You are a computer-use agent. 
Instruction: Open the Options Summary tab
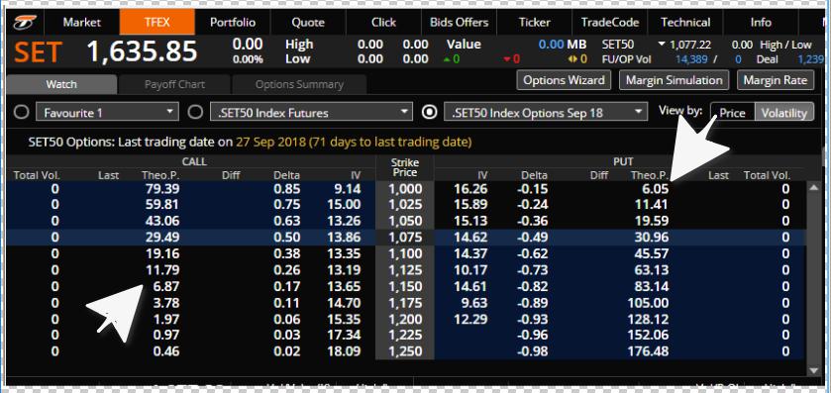(299, 84)
